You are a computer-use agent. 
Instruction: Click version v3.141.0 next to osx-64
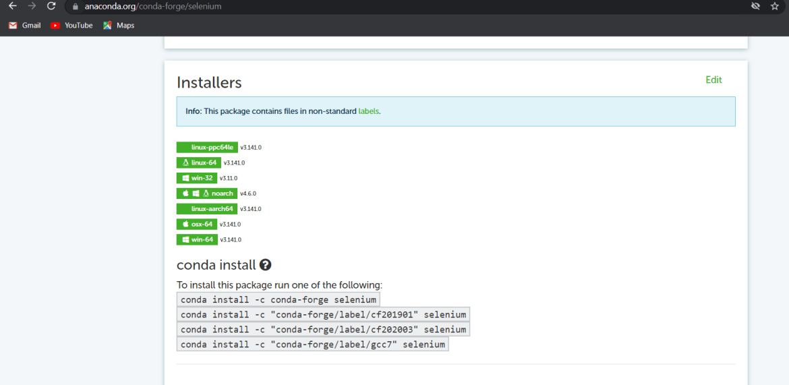click(x=231, y=225)
